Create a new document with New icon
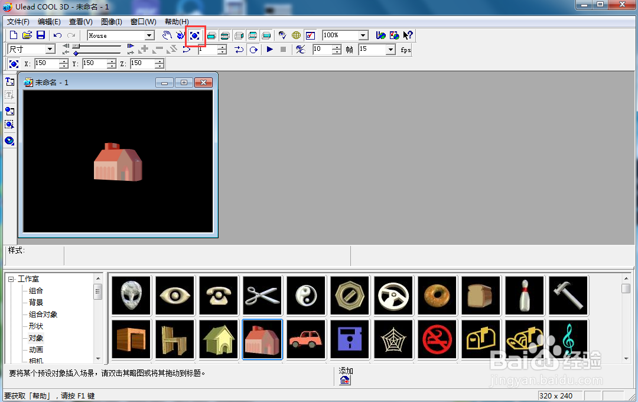Screen dimensions: 638x402 (x=14, y=35)
